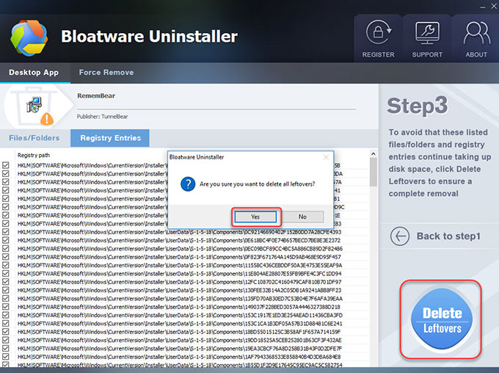Open the Register lock icon
Screen dimensions: 499x373
point(379,32)
